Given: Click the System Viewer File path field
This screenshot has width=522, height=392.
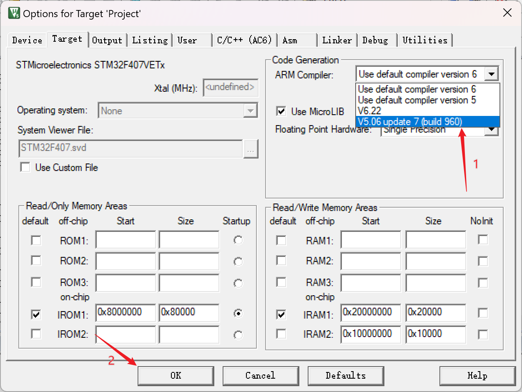Looking at the screenshot, I should click(130, 148).
